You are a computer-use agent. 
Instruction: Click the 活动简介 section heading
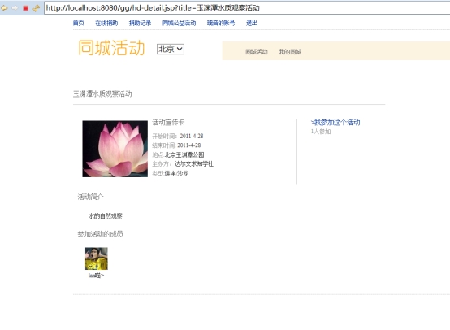coord(91,197)
